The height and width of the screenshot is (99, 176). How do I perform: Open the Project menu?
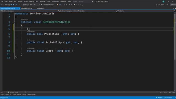(20, 2)
